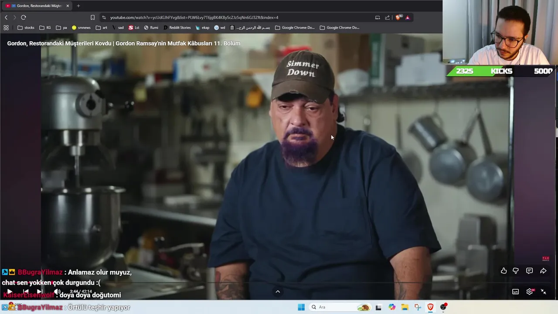Open a new browser tab

(78, 6)
